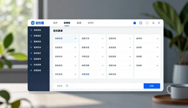Screen dimensions: 188x108
Task: Open first-row dropdown in the second column
Action: pyautogui.click(x=93, y=38)
